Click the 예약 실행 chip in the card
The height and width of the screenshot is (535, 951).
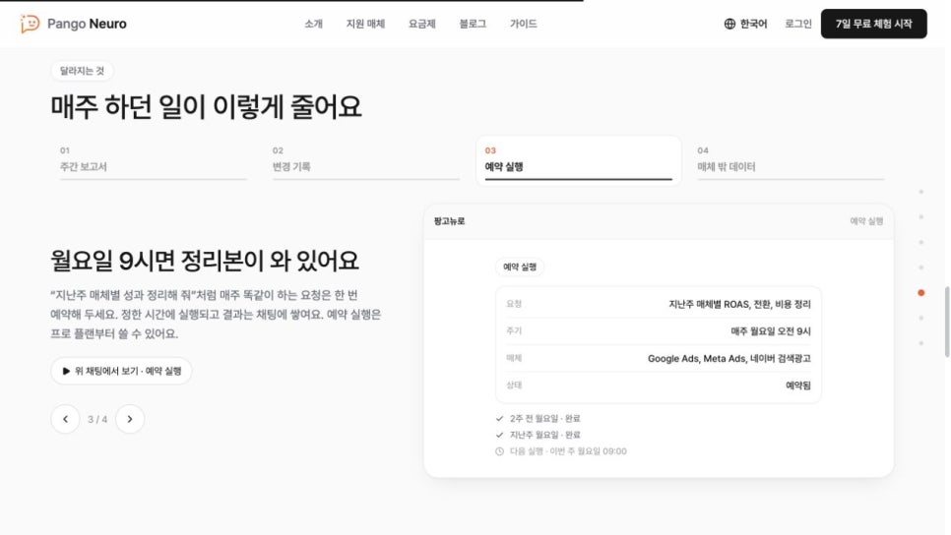pos(520,267)
